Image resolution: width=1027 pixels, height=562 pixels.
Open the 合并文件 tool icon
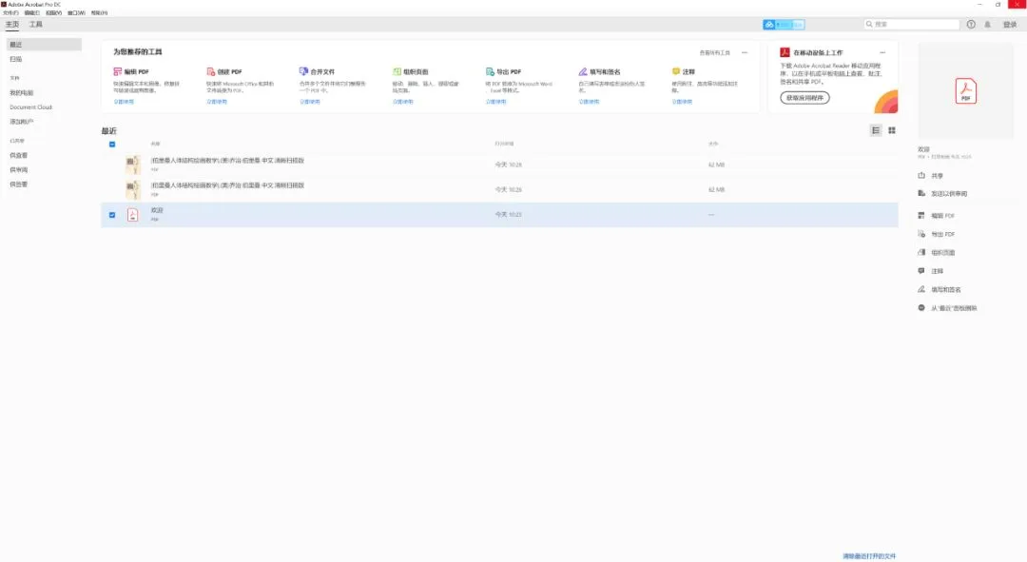tap(303, 71)
